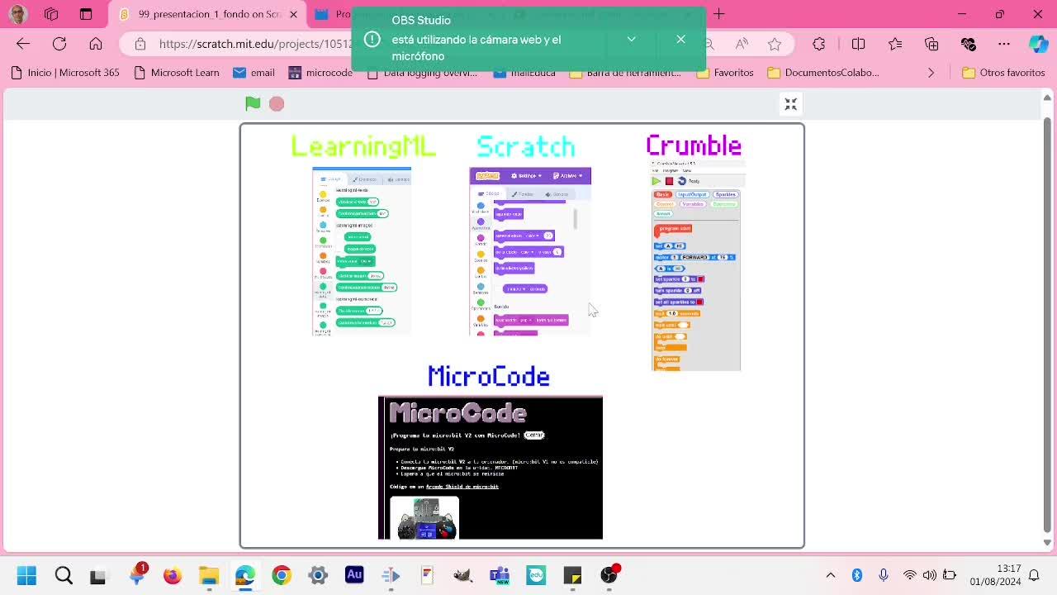
Task: Open Microsoft Teams from the taskbar
Action: [x=500, y=575]
